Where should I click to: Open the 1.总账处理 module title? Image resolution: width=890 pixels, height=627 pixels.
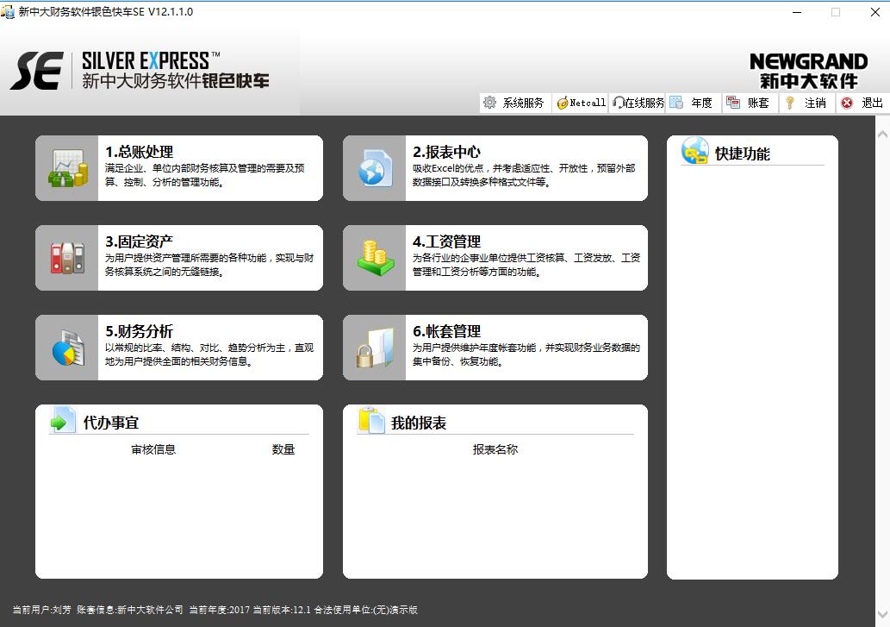pos(139,152)
